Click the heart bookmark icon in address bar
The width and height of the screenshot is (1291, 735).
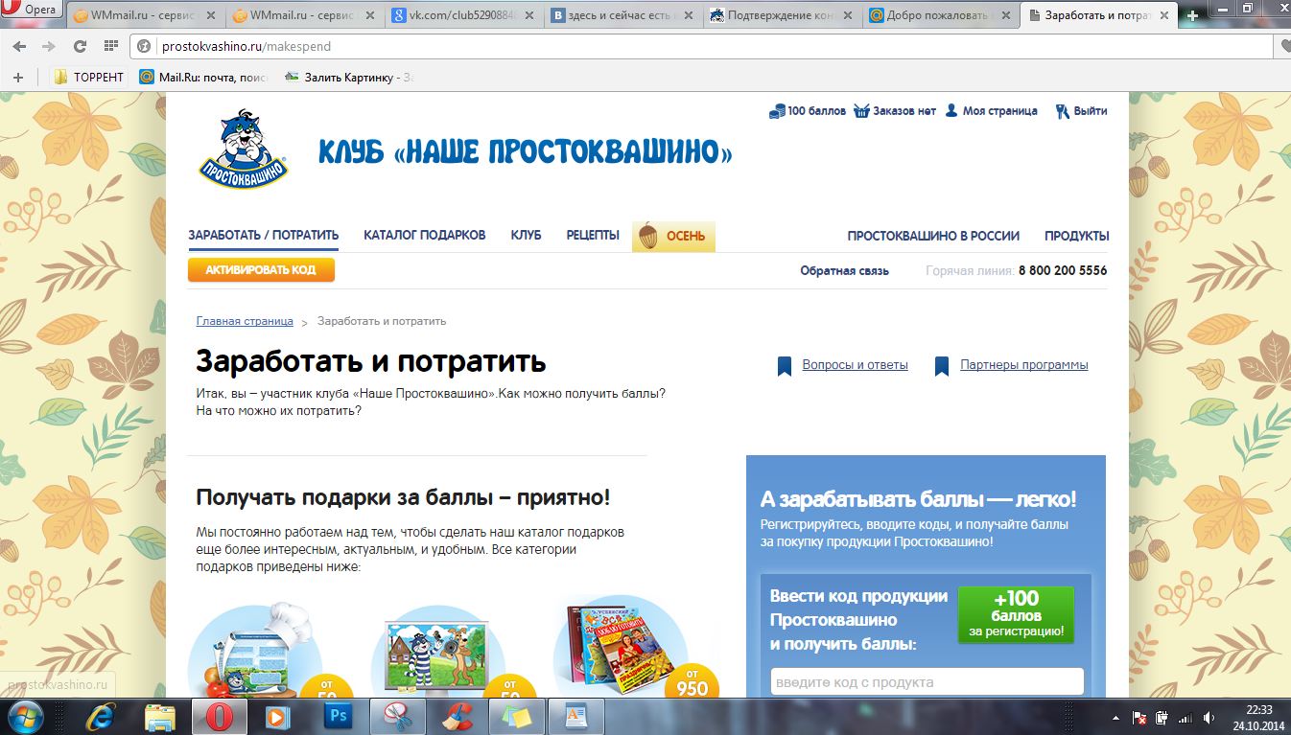coord(1285,46)
